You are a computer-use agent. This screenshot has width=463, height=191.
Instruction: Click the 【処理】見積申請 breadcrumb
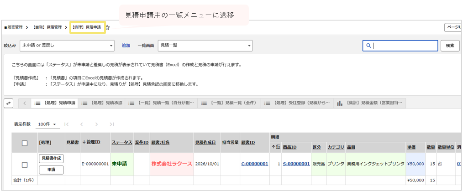(x=87, y=27)
